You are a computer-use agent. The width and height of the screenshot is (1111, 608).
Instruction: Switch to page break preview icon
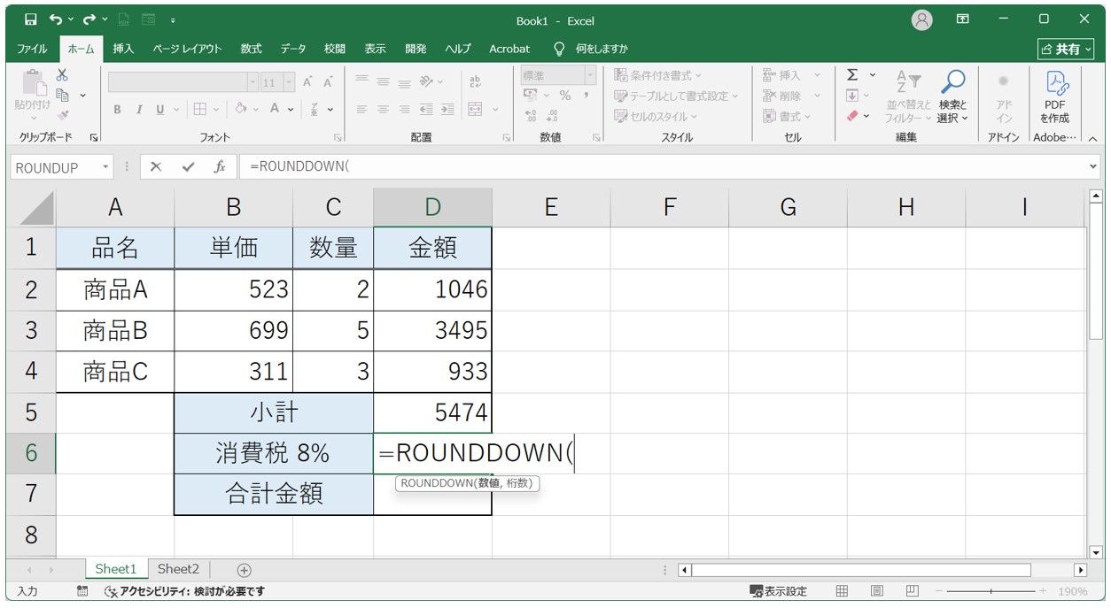[912, 591]
